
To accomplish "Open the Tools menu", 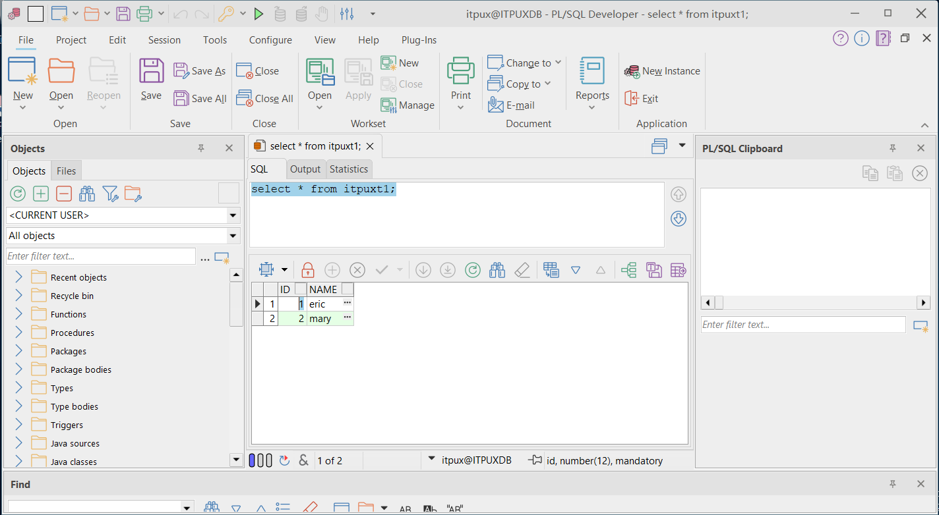I will [x=215, y=40].
